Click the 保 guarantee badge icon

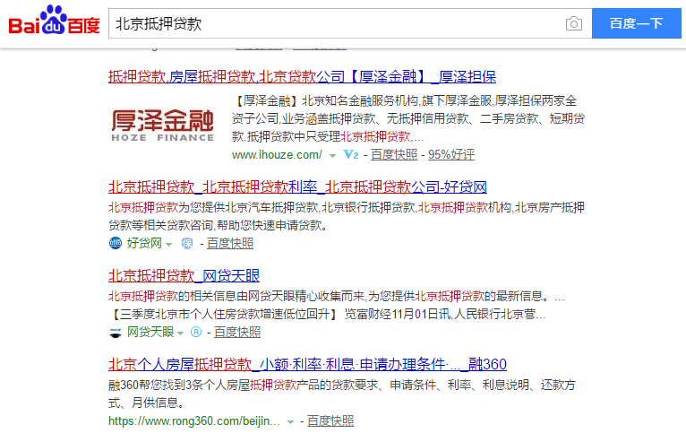(x=187, y=244)
